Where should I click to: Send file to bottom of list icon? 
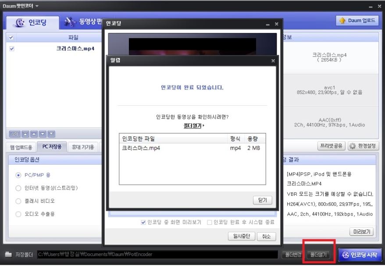pyautogui.click(x=51, y=133)
